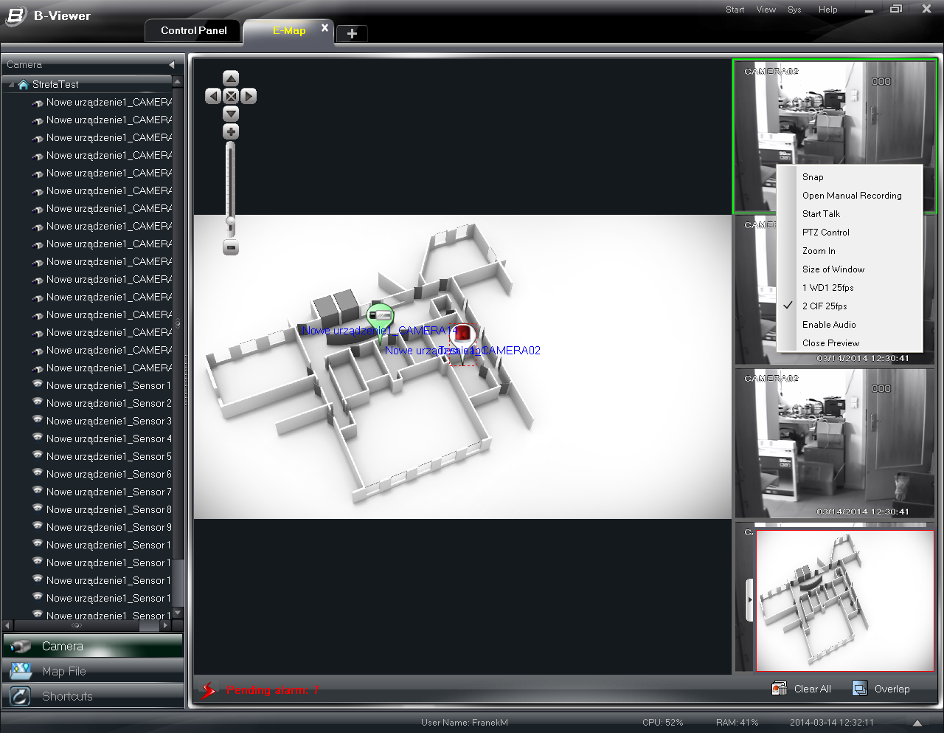
Task: Click the horizontal scrollbar right arrow
Action: click(165, 625)
